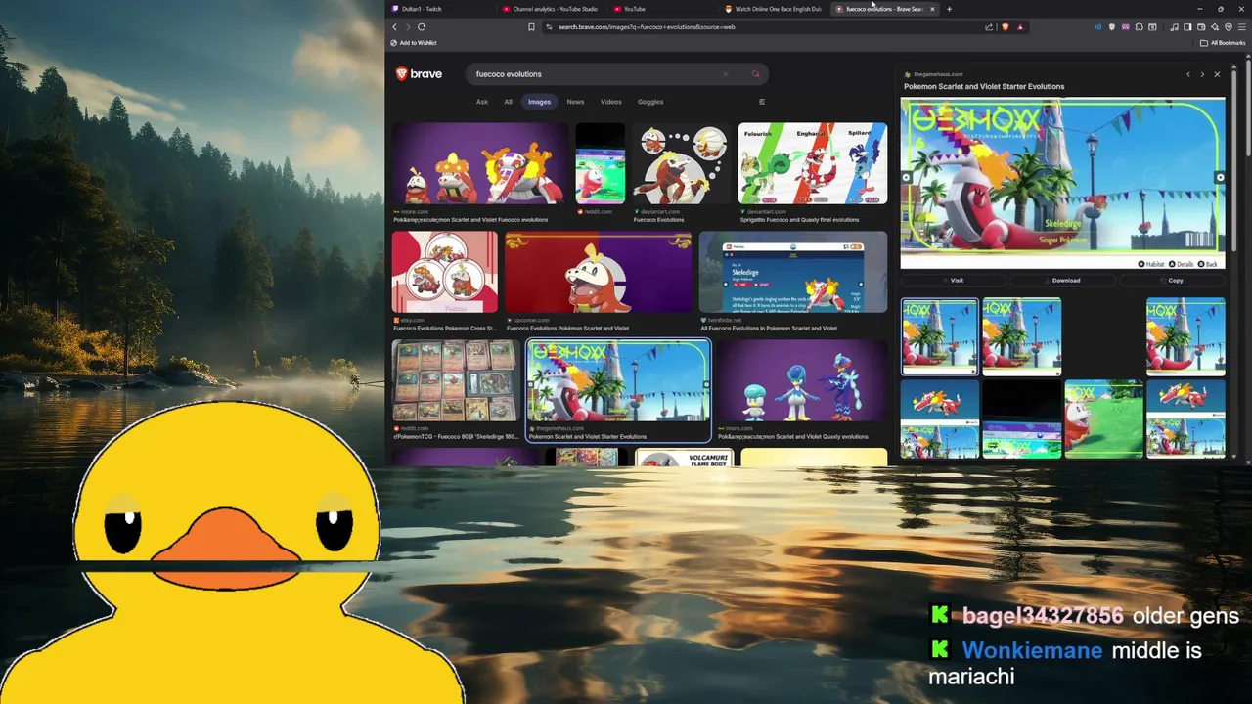The width and height of the screenshot is (1252, 704).
Task: Open the twinfinite.net All Fuecoco Evolutions thumbnail
Action: [x=793, y=272]
